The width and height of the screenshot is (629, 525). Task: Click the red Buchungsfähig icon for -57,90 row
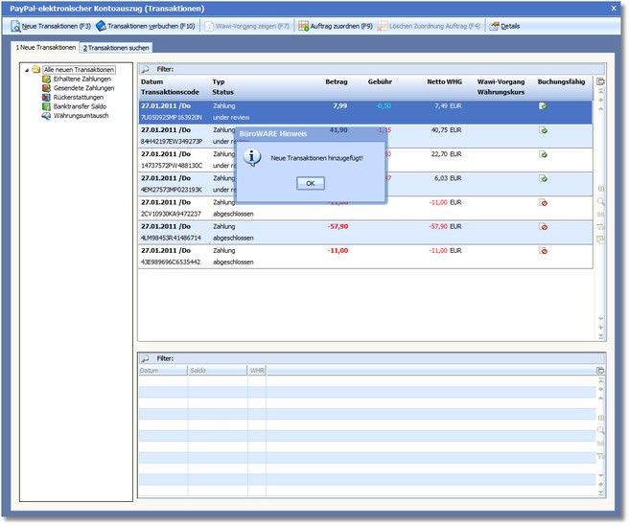coord(543,227)
